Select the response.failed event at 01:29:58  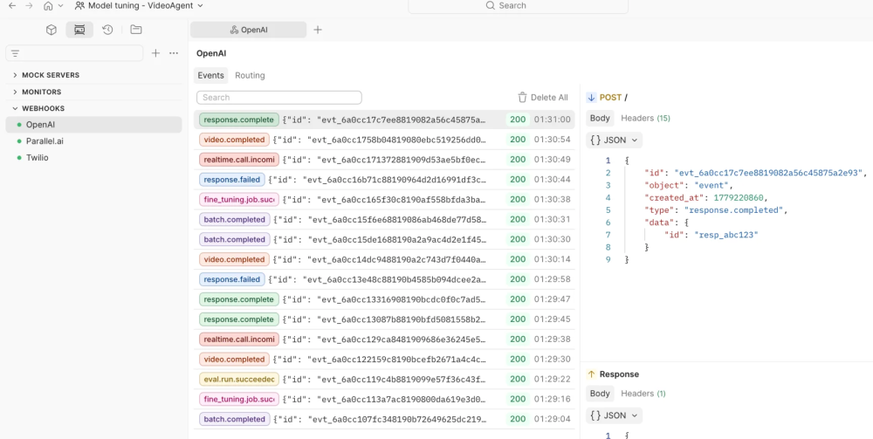[x=384, y=279]
